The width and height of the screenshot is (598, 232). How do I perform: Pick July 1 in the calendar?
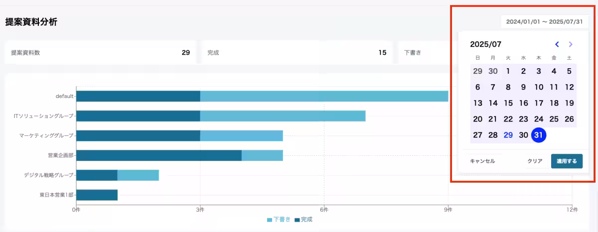pos(508,71)
